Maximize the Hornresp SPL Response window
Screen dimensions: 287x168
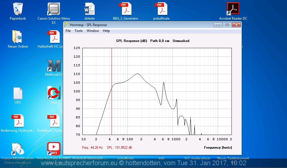click(x=227, y=25)
